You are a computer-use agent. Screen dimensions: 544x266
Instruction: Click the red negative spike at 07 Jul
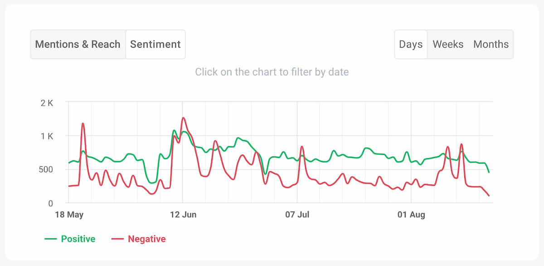click(x=302, y=147)
